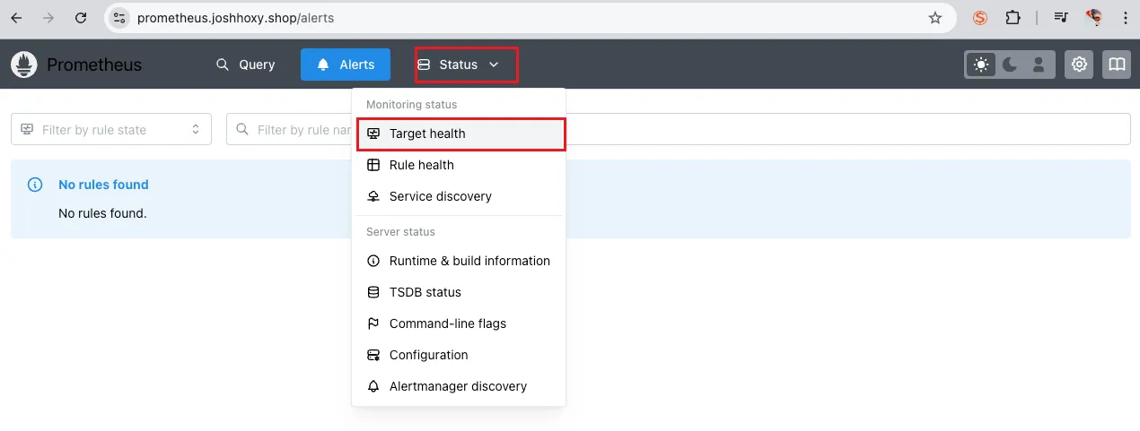
Task: Open the orange S extension icon
Action: click(x=980, y=18)
